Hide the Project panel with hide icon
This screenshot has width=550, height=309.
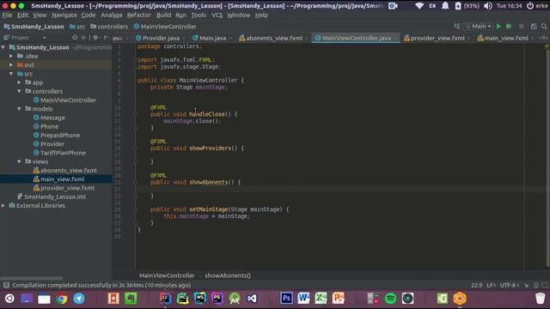coord(106,38)
